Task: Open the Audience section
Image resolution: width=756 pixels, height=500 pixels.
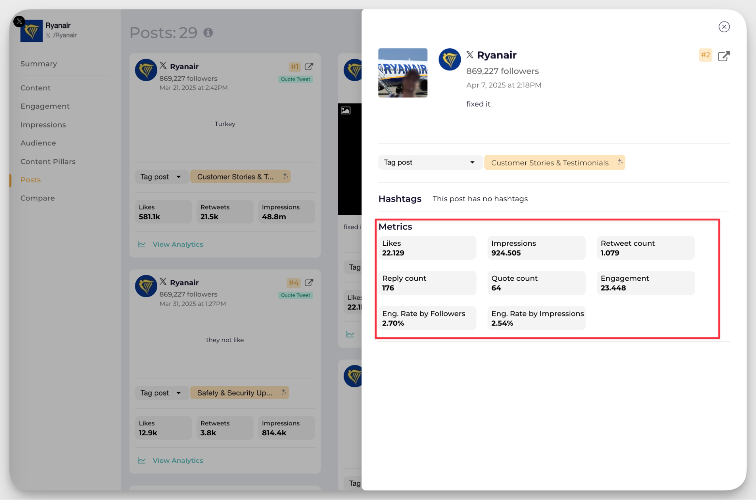Action: tap(38, 143)
